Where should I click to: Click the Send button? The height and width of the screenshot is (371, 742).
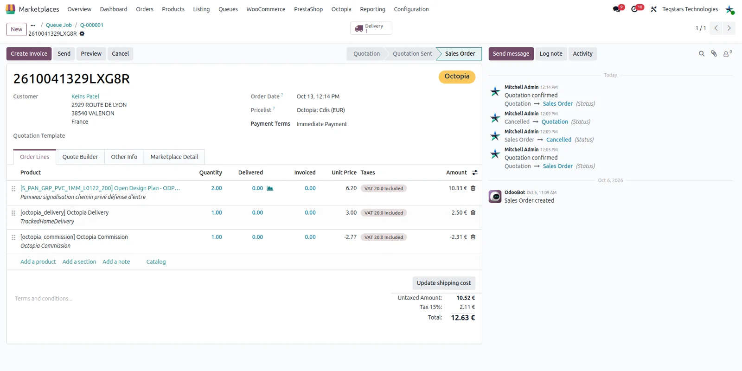tap(64, 54)
